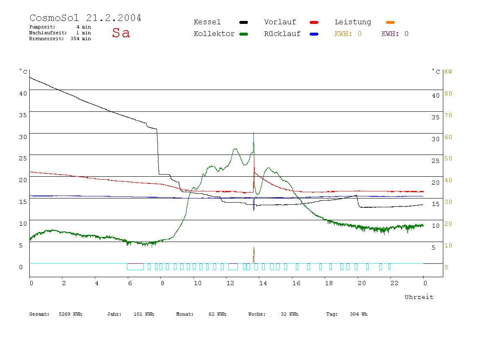Click the orange "KW" axis unit label
The height and width of the screenshot is (340, 481).
(x=448, y=72)
